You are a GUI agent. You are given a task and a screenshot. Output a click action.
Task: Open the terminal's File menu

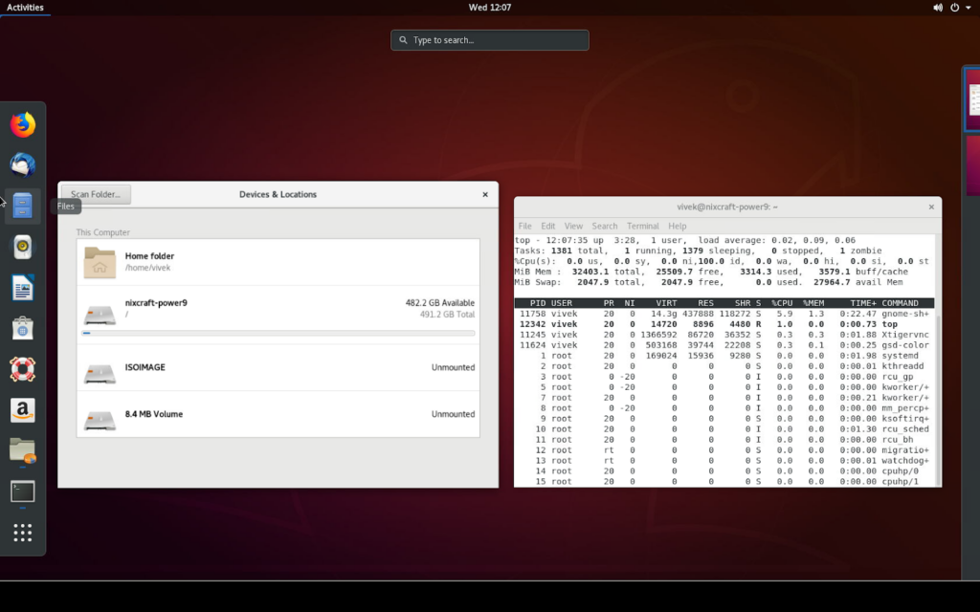pos(524,226)
